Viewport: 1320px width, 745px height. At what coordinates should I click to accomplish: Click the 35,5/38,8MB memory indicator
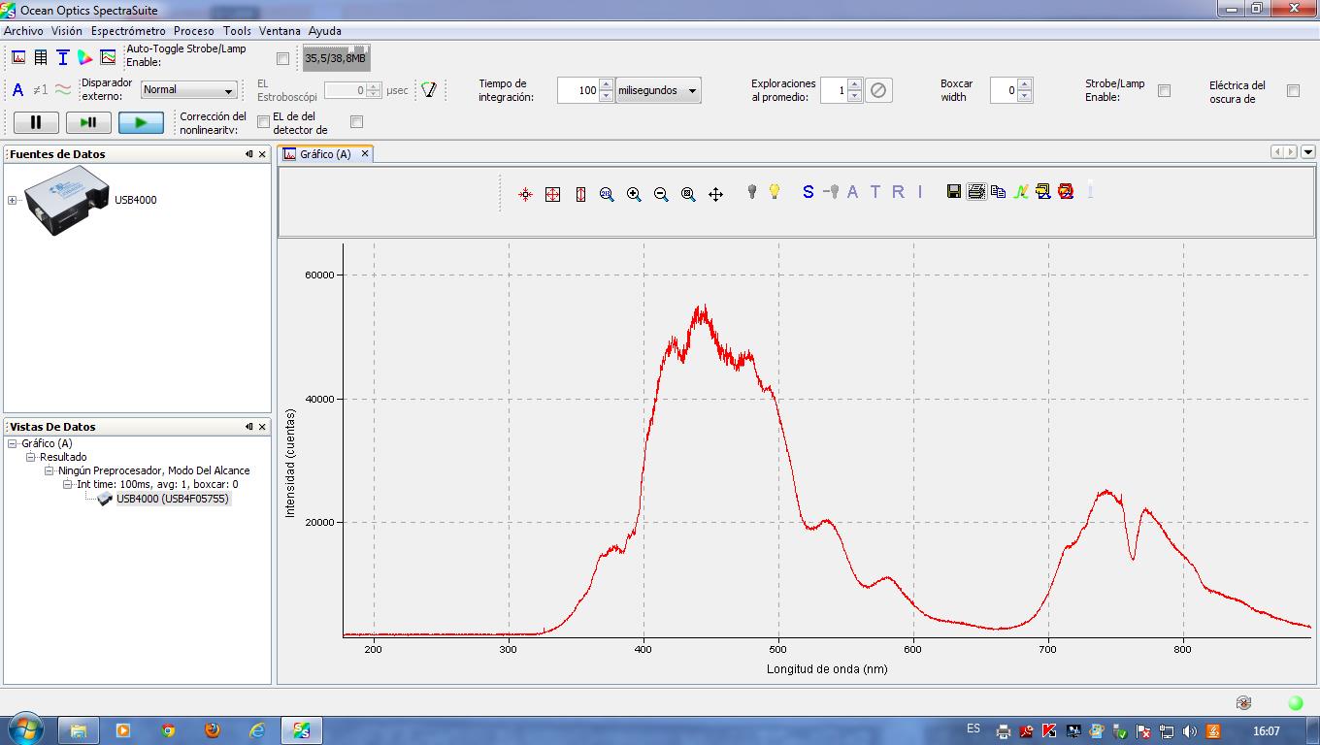[336, 57]
